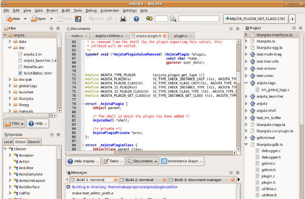Select the Makefile.am file

click(x=33, y=67)
